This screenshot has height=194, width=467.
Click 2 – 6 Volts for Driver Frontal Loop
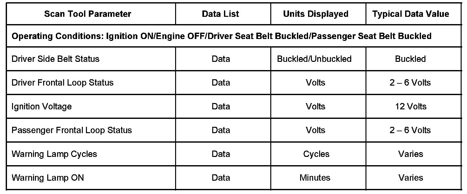coord(410,83)
